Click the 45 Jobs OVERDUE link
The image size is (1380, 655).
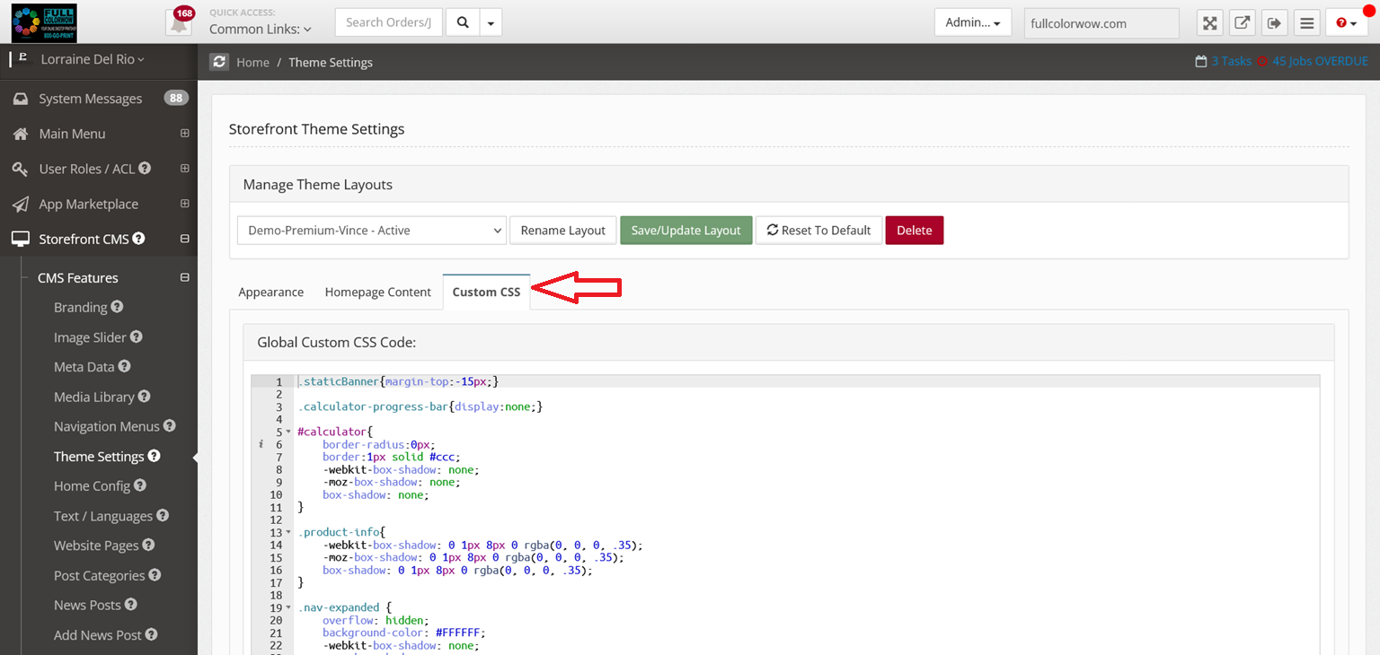click(1320, 62)
